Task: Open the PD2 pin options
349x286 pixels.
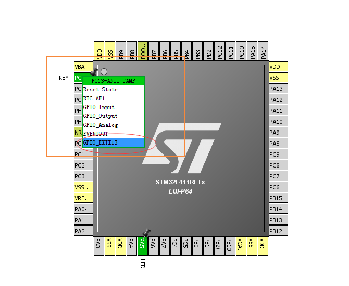Action: pos(208,51)
